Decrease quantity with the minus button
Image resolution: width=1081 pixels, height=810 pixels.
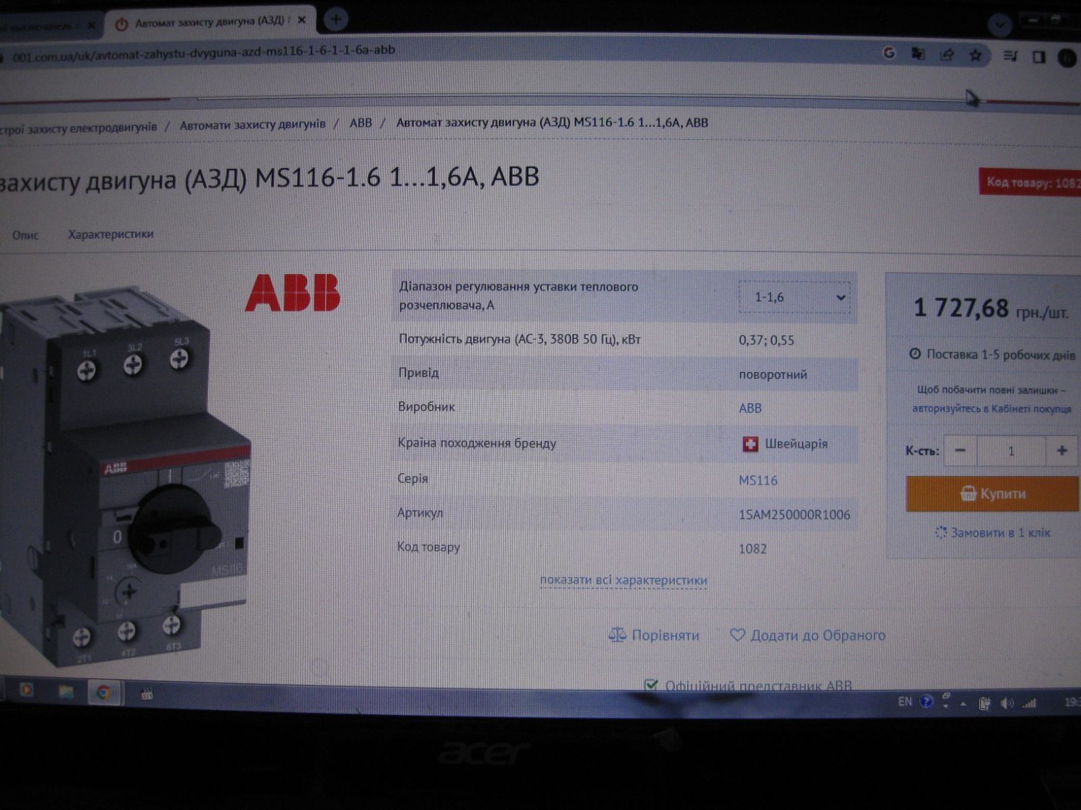pos(960,450)
